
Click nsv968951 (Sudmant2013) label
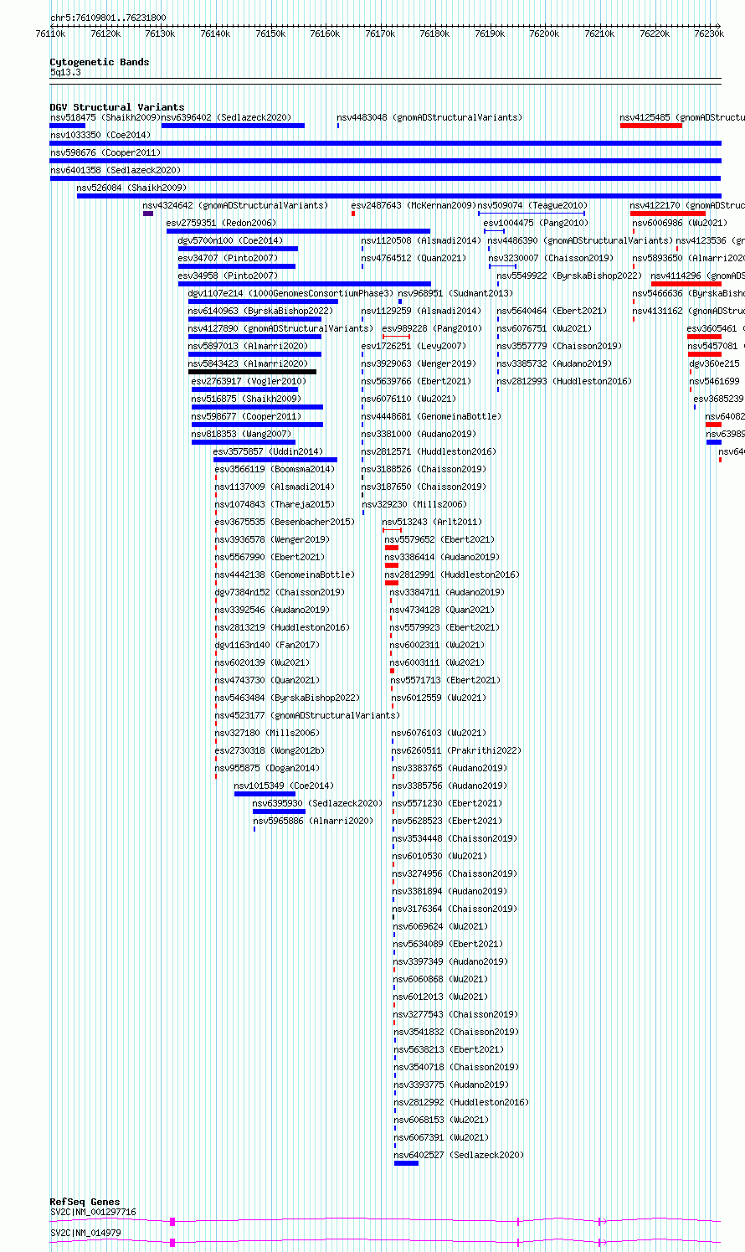455,294
